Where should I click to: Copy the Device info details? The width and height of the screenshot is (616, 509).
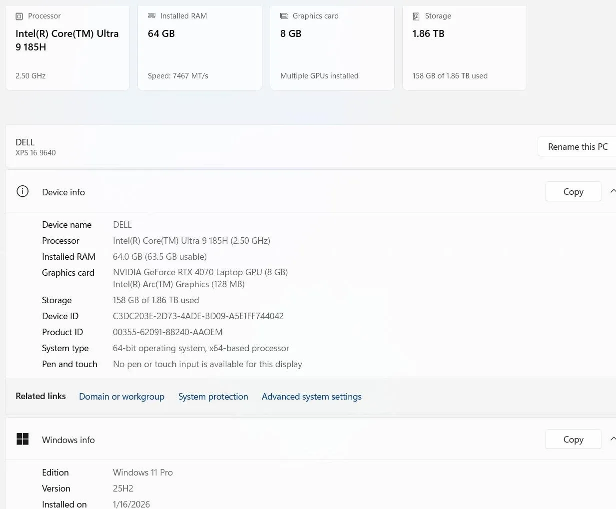(x=573, y=192)
